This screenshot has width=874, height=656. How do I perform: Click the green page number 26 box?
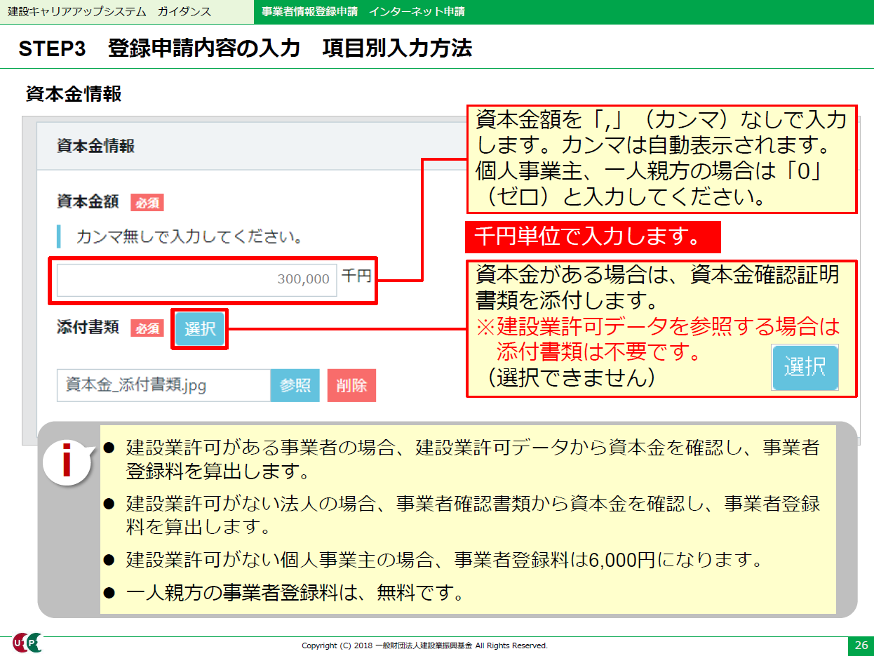[x=861, y=645]
